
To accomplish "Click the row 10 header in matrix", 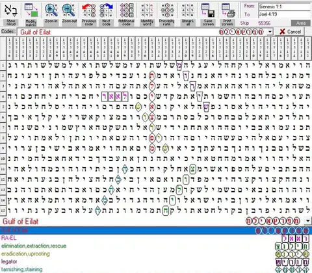I will (3, 159).
